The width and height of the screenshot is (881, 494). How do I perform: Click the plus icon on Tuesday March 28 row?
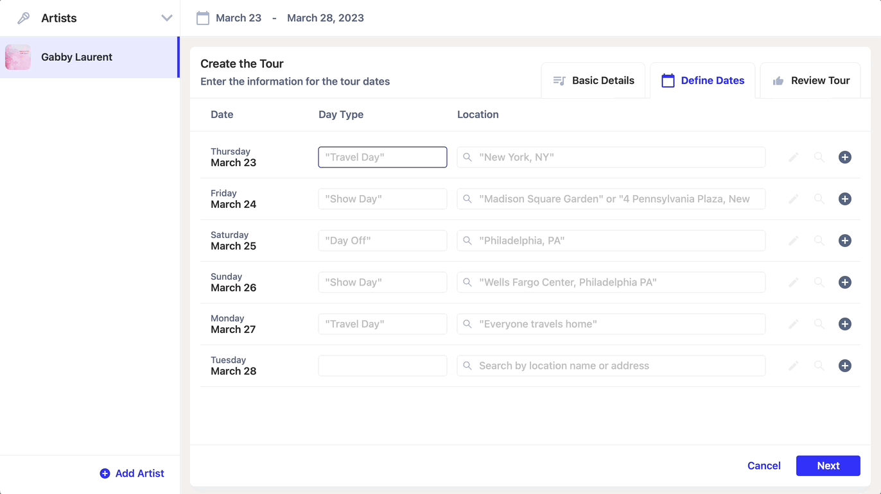845,365
